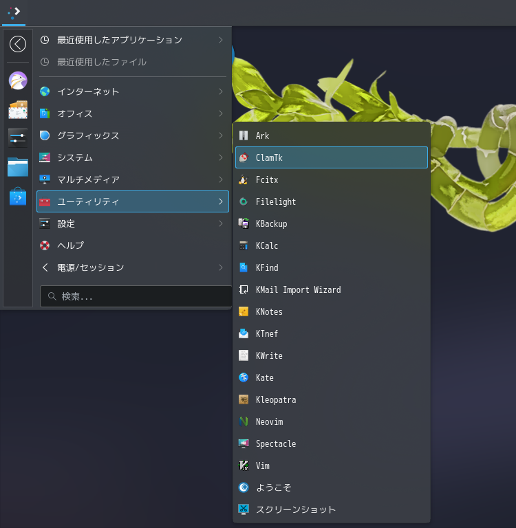Click the back arrow circle in the sidebar
Image resolution: width=516 pixels, height=528 pixels.
18,44
